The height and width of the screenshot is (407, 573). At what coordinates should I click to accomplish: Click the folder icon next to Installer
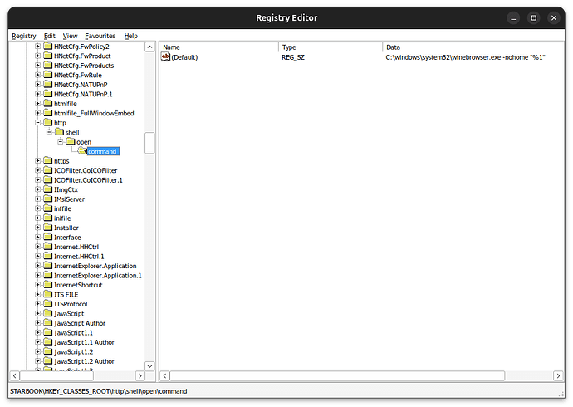coord(47,228)
